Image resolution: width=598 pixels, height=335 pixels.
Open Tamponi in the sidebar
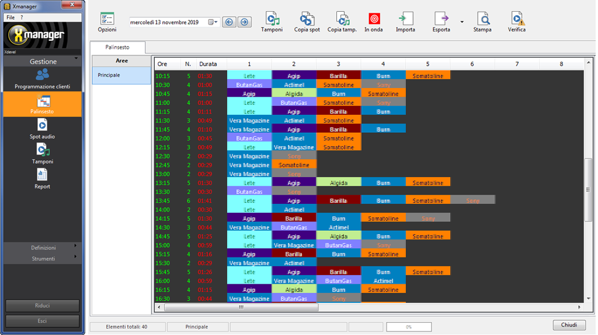[42, 154]
